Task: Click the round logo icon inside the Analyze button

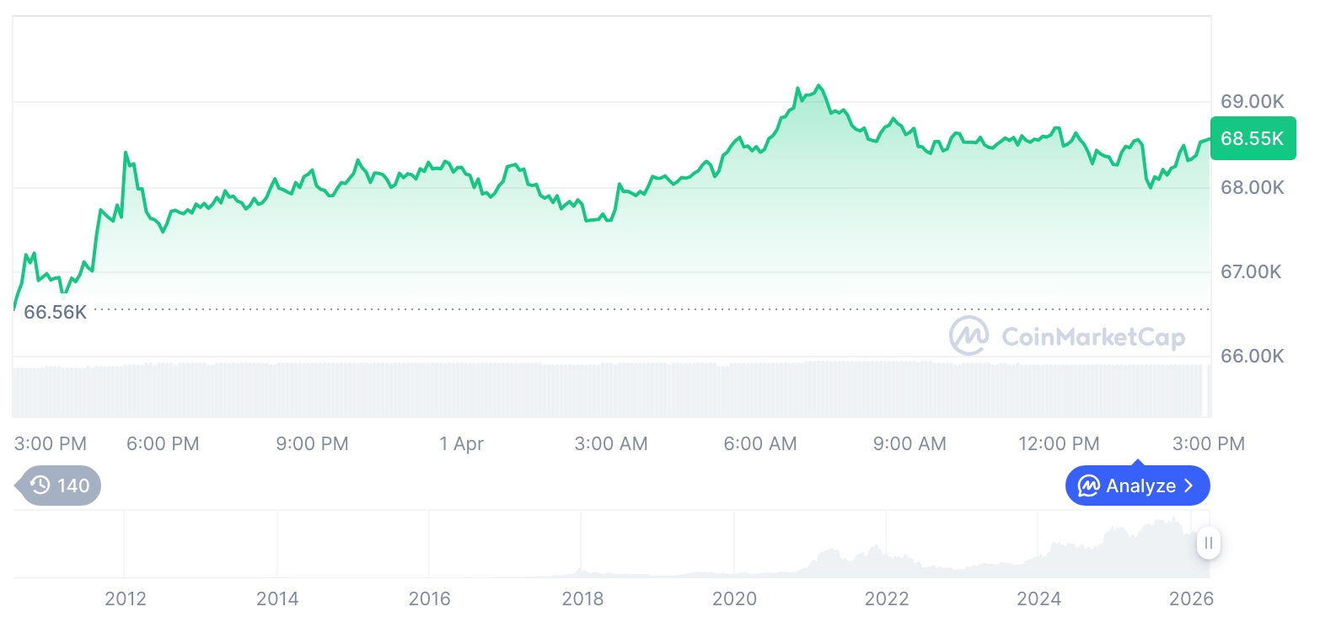Action: pos(1089,486)
